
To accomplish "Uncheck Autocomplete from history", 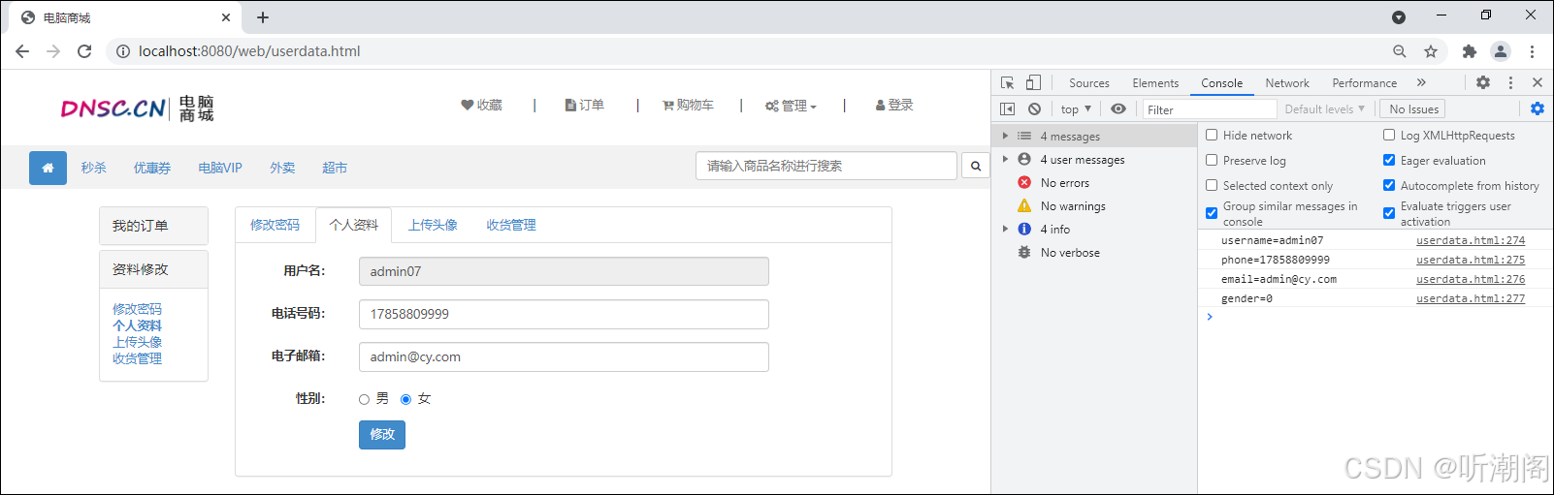I will pyautogui.click(x=1389, y=185).
